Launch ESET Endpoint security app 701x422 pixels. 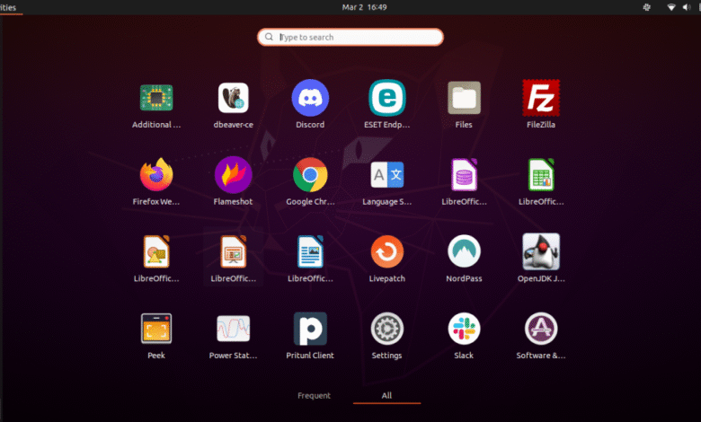pyautogui.click(x=387, y=97)
